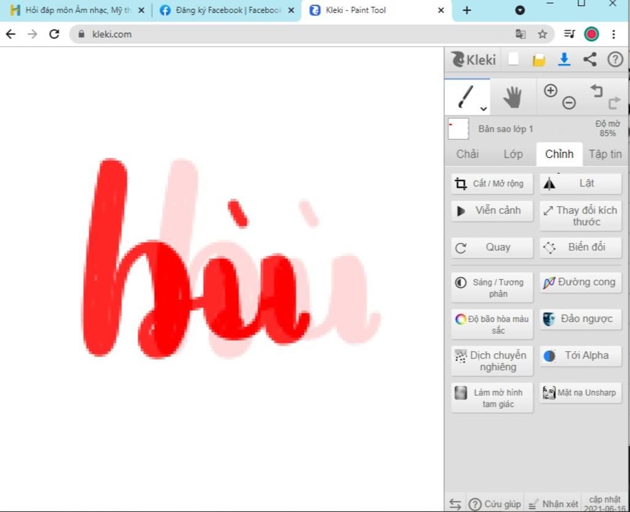Click the translate page icon
Image resolution: width=630 pixels, height=512 pixels.
click(x=520, y=34)
